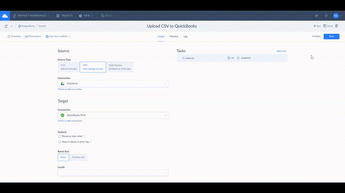The image size is (345, 193).
Task: Switch to the Model tab
Action: tap(161, 37)
